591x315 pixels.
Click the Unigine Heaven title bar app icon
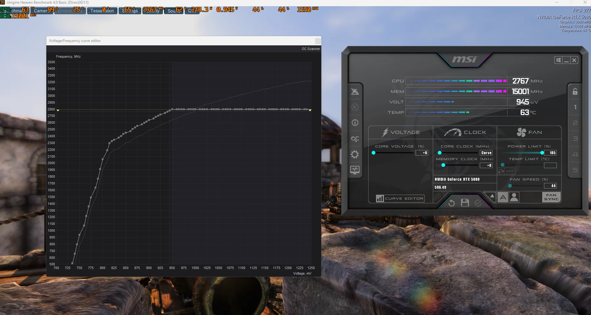pos(2,2)
